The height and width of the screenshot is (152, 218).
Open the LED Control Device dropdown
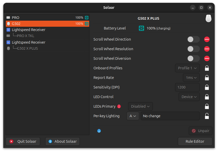coord(189,97)
